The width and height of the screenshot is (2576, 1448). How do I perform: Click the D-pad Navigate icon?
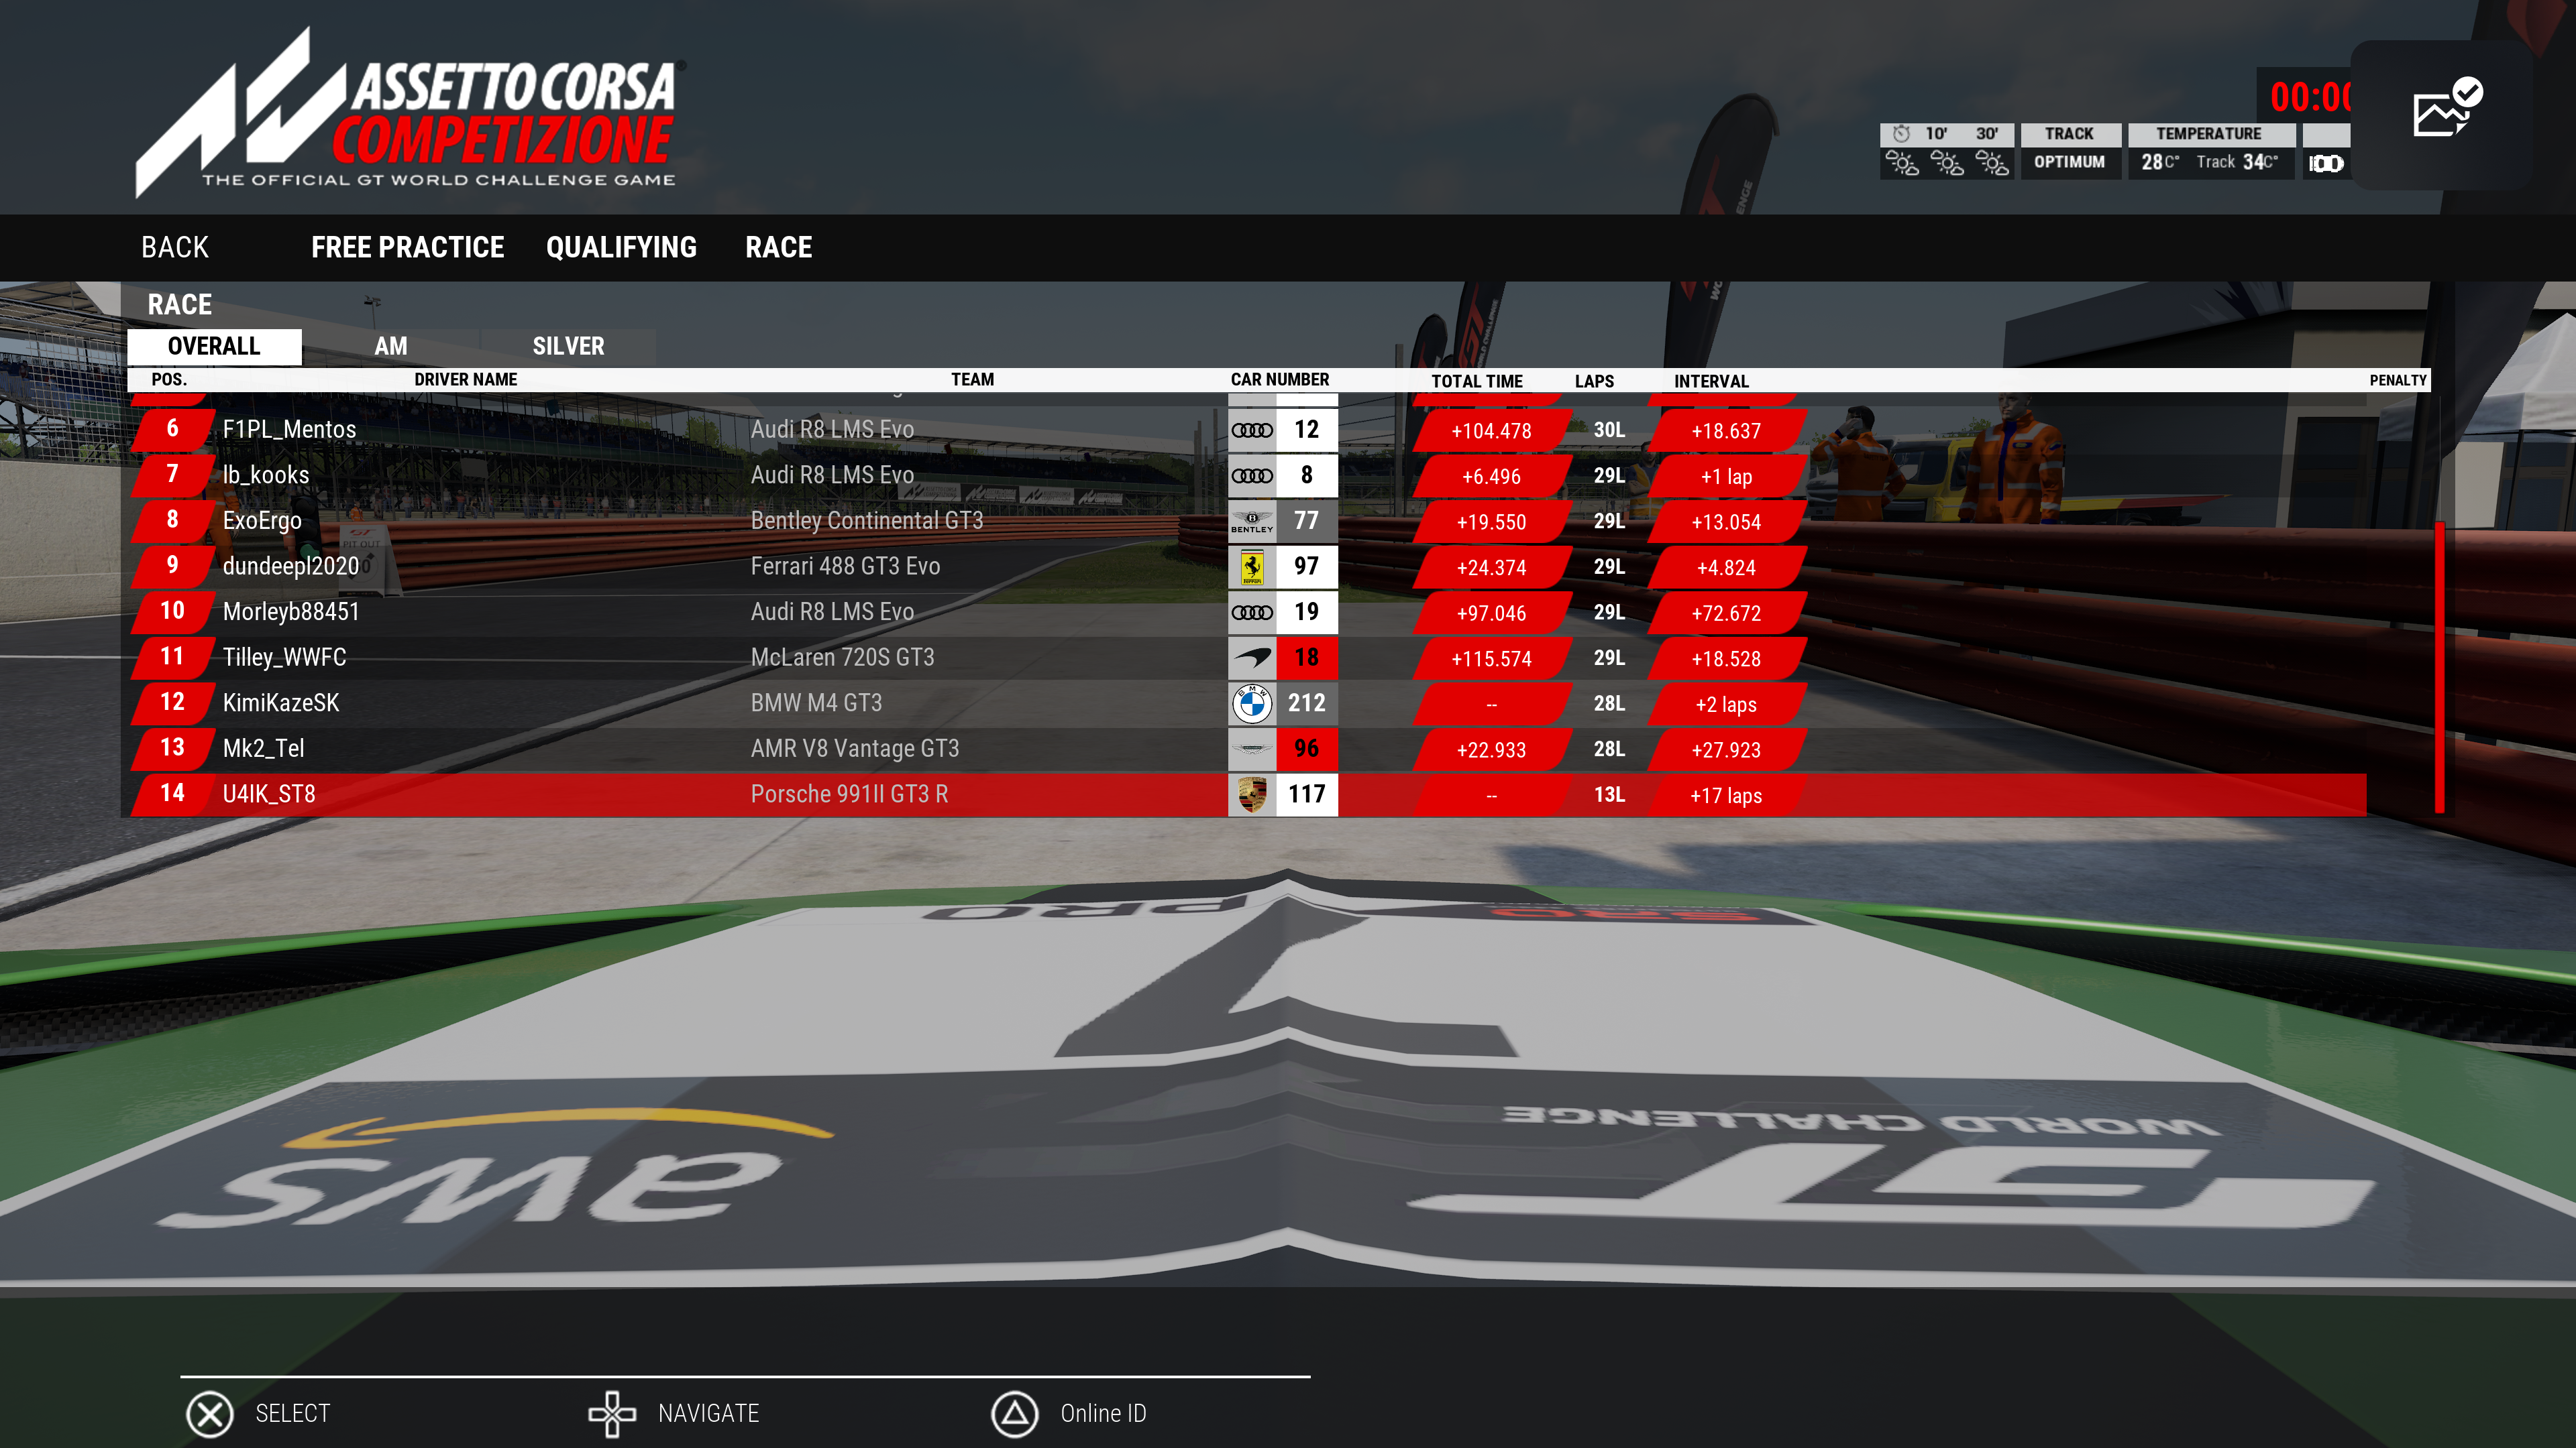click(612, 1414)
